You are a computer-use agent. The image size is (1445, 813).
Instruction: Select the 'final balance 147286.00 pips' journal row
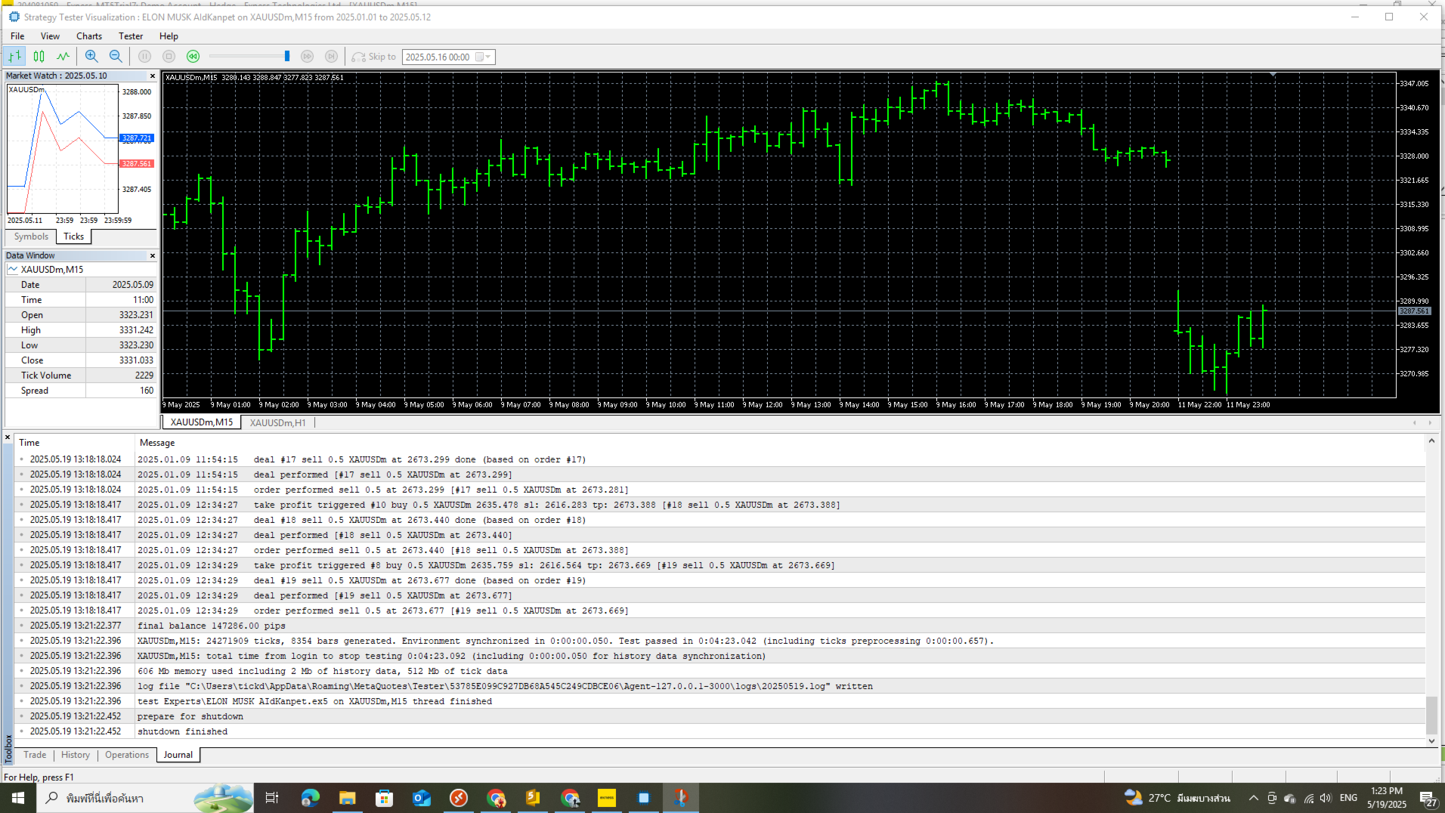pos(719,626)
